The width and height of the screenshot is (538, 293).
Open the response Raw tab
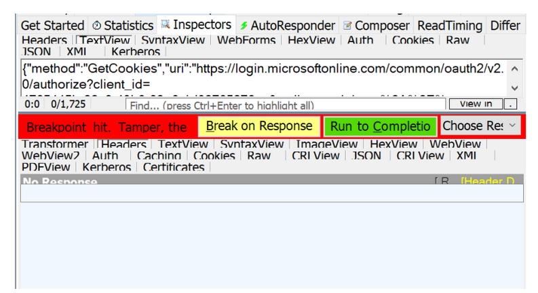click(x=258, y=155)
